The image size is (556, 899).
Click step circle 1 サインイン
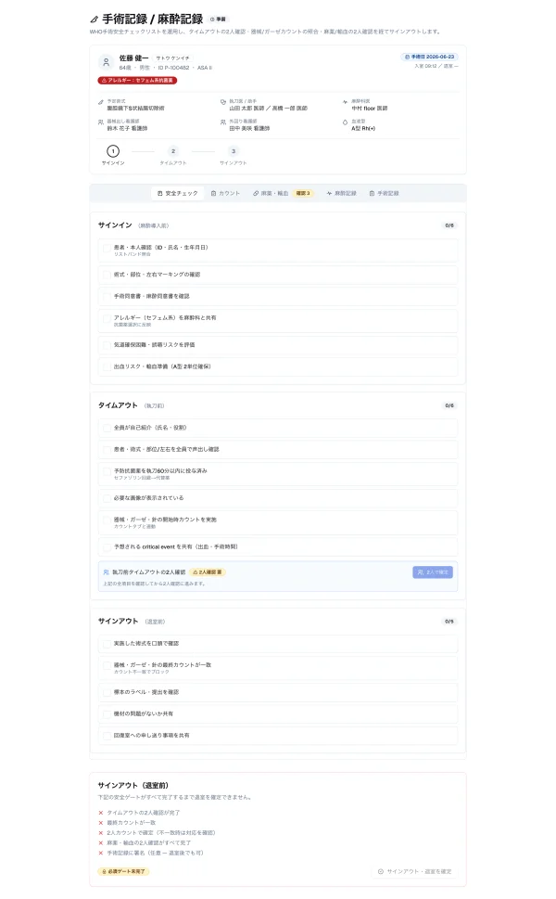click(x=113, y=151)
